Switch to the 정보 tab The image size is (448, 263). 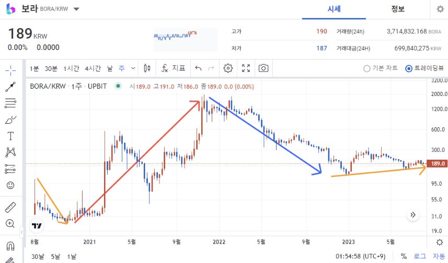398,9
